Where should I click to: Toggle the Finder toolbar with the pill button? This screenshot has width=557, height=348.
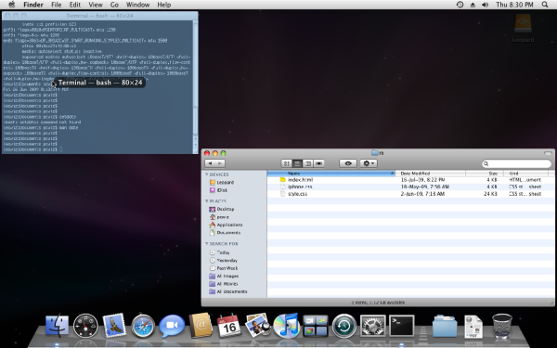pos(548,153)
